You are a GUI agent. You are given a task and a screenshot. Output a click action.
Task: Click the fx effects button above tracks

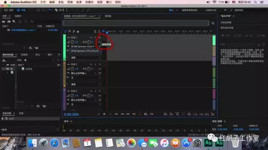point(70,32)
